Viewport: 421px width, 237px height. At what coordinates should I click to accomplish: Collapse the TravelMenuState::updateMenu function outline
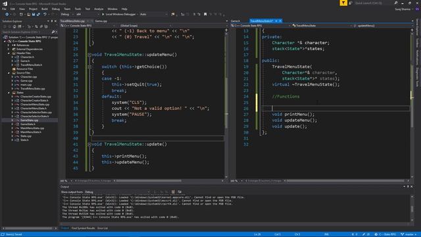click(89, 55)
